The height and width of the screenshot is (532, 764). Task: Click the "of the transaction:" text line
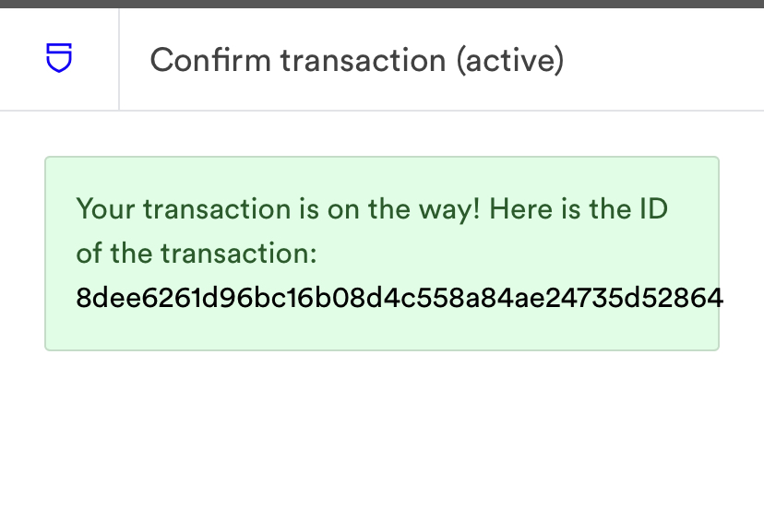(197, 253)
